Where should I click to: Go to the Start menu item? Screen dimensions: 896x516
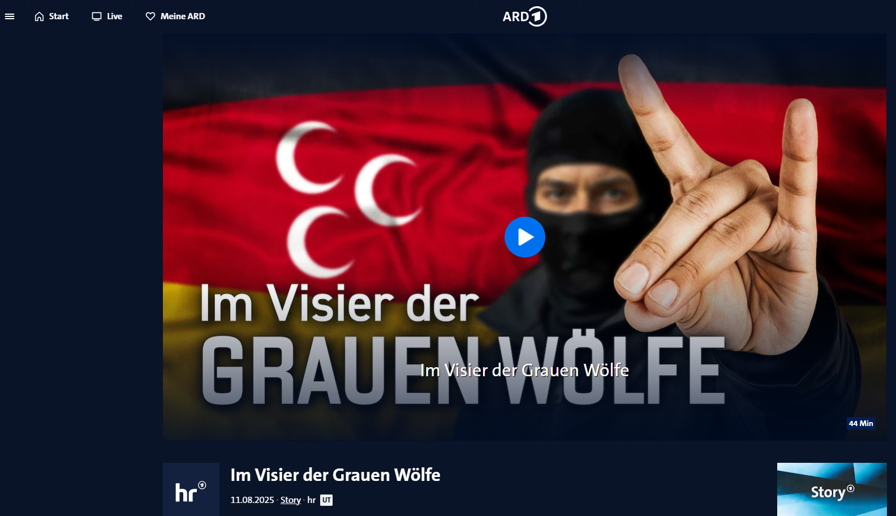pyautogui.click(x=59, y=16)
